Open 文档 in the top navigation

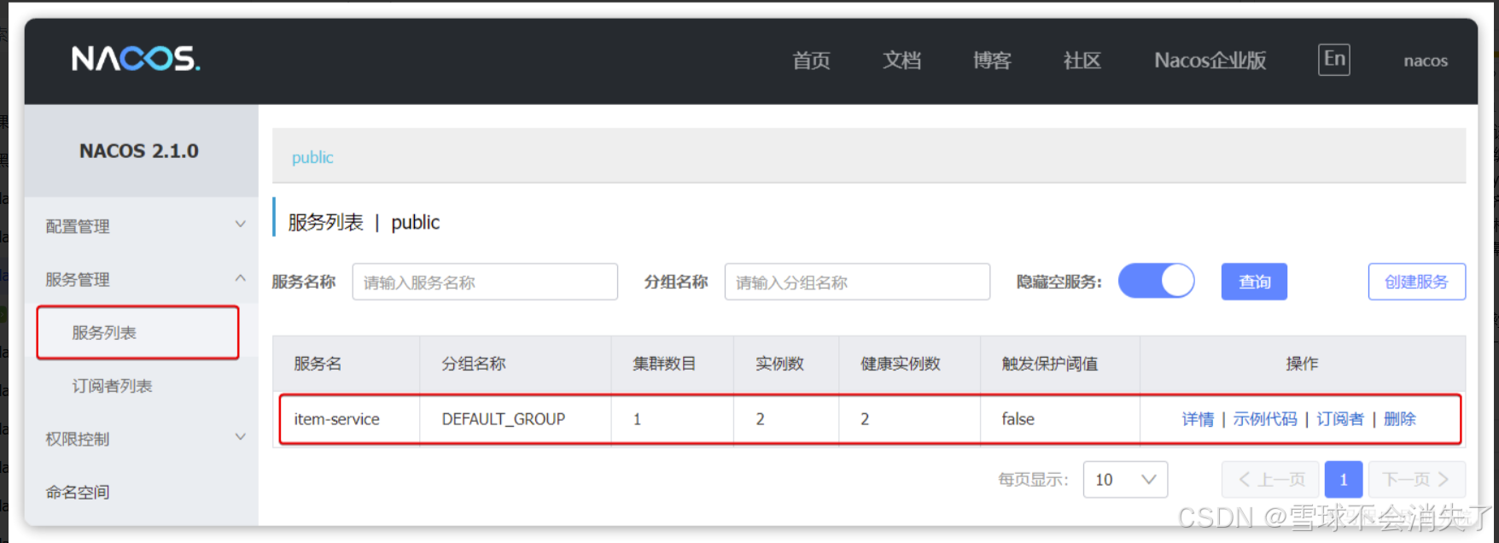[901, 61]
